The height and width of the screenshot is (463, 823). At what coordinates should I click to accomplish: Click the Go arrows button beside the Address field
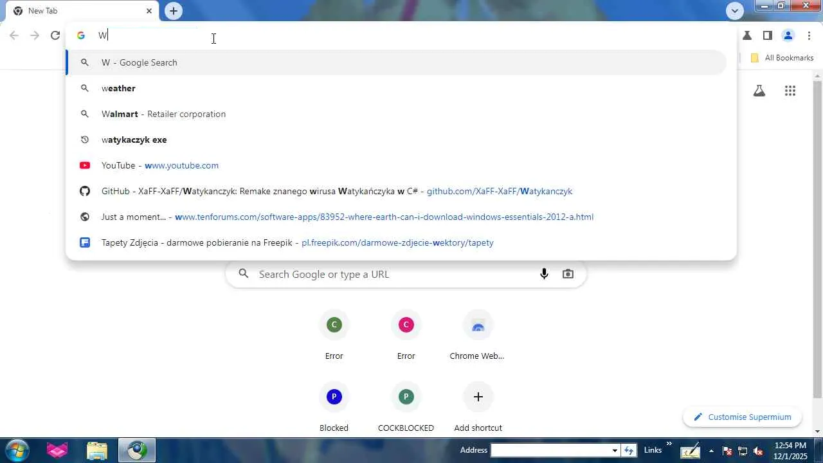629,450
